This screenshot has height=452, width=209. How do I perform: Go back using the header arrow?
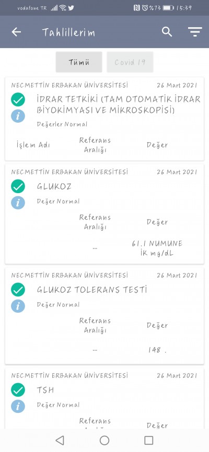[16, 32]
